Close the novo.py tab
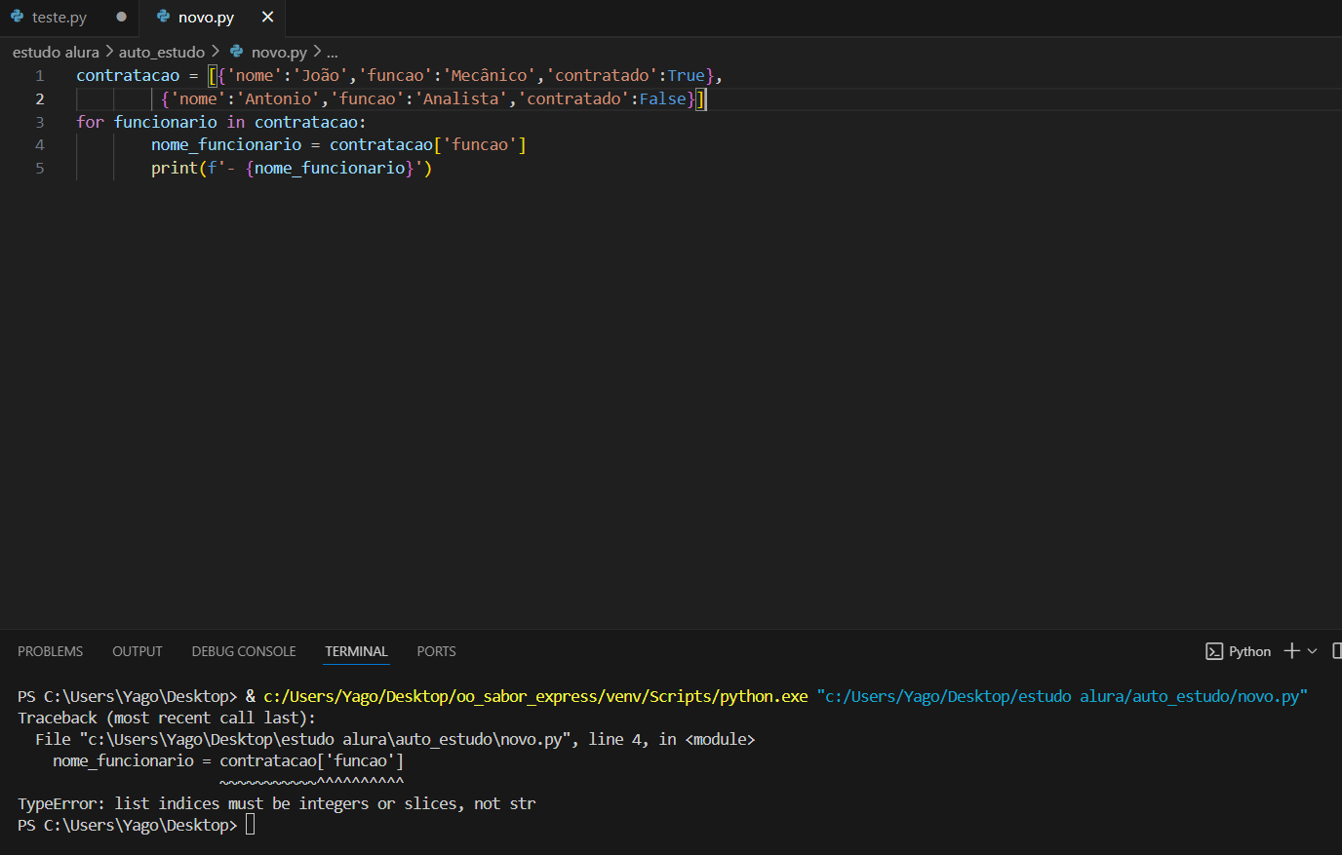The height and width of the screenshot is (855, 1342). click(267, 17)
